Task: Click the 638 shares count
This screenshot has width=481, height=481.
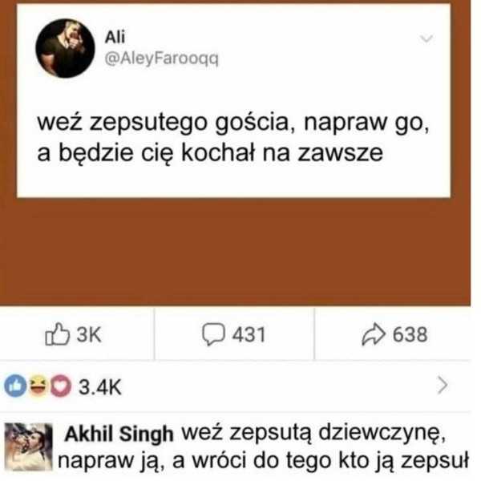Action: [410, 334]
